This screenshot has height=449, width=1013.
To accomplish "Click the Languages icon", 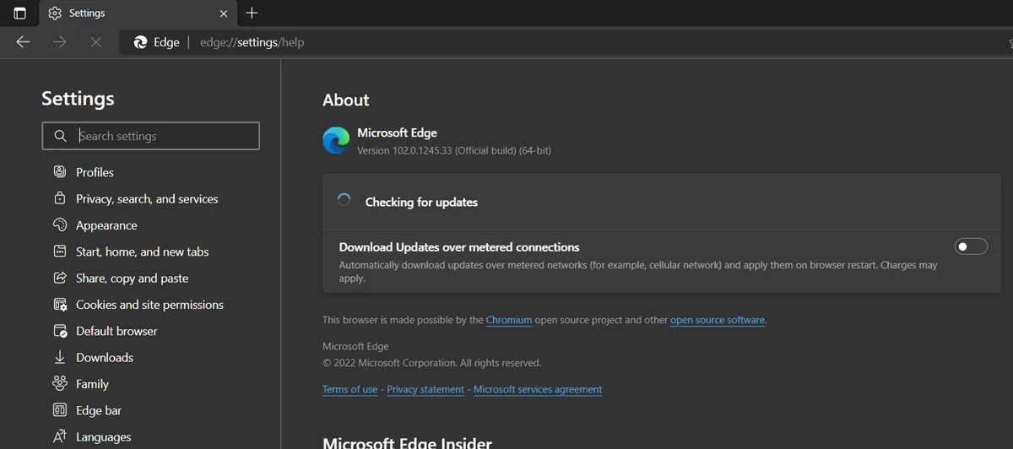I will pos(60,436).
